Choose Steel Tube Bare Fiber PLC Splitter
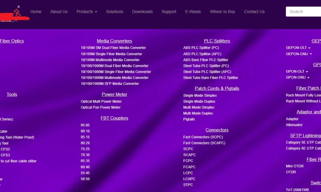This screenshot has height=192, width=321. tap(210, 78)
